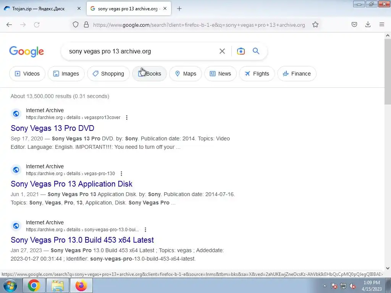Open Sony Vegas Pro 13 Application Disk result
391x293 pixels.
[71, 184]
